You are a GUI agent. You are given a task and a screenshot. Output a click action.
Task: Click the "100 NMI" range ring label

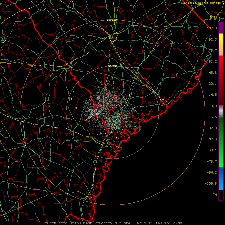[x=112, y=20]
